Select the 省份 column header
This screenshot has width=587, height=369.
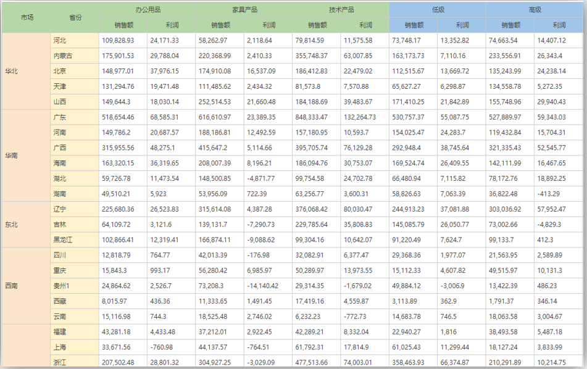pos(75,17)
